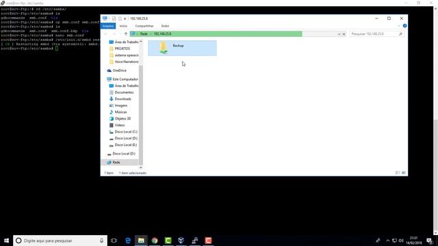The image size is (438, 246).
Task: Go back with the navigation back arrow
Action: click(x=106, y=33)
